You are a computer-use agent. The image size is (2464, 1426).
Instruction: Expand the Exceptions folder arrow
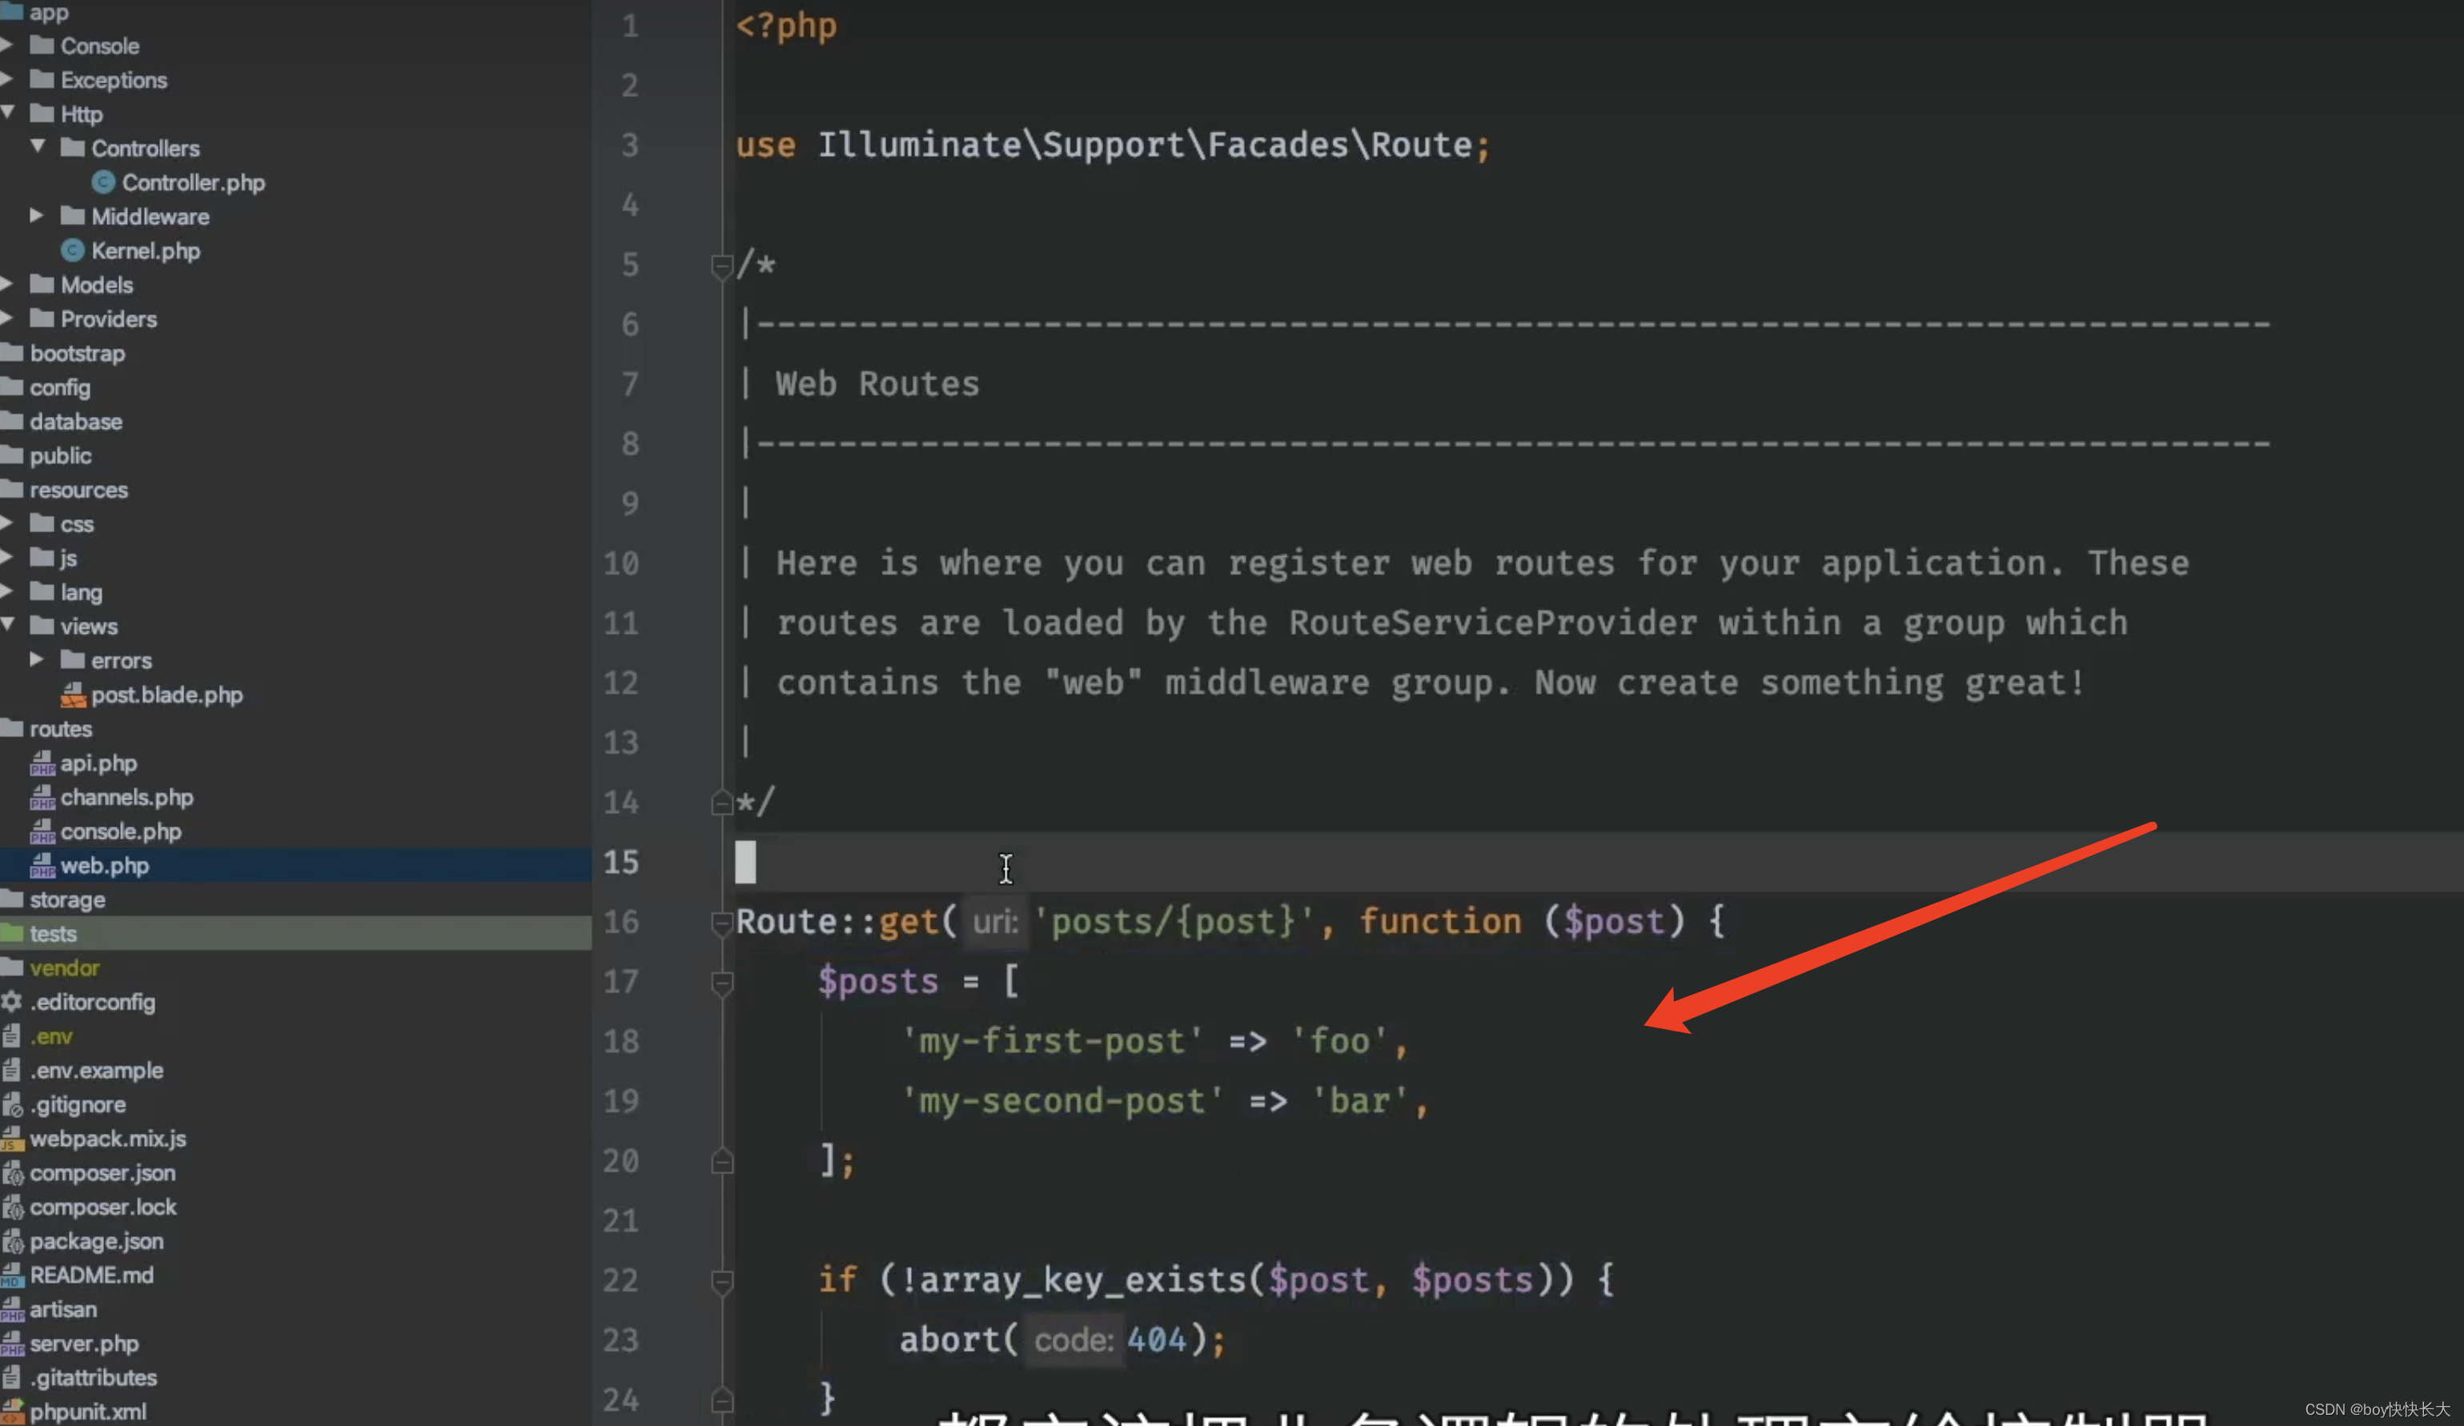tap(7, 79)
